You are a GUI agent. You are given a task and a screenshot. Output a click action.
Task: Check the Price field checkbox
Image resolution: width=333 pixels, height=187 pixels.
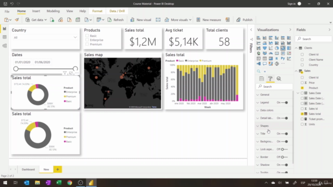(302, 83)
